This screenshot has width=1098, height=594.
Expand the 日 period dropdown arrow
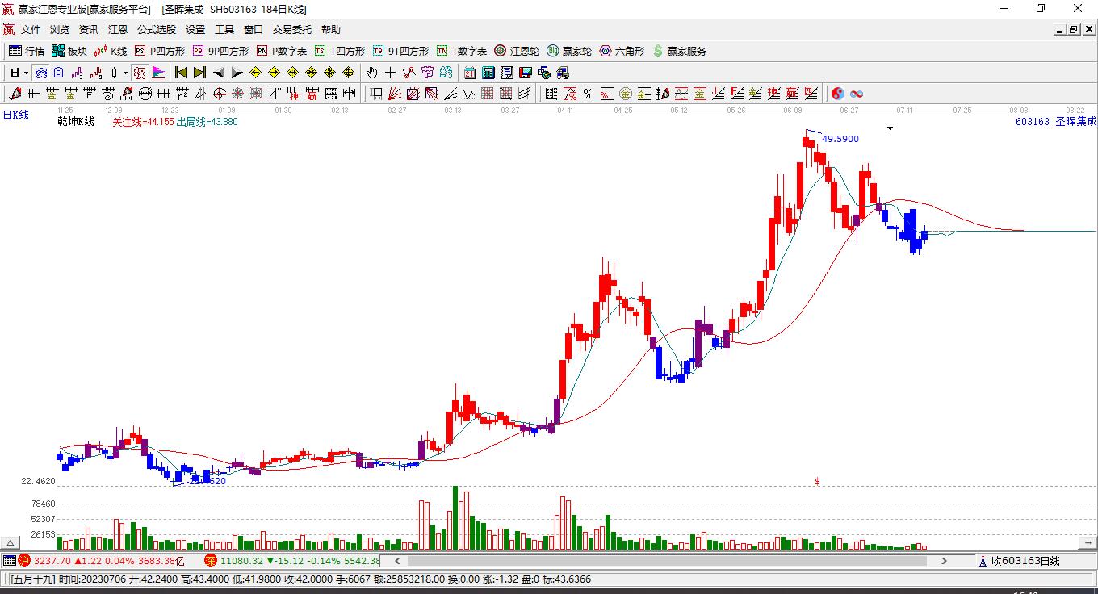[26, 73]
